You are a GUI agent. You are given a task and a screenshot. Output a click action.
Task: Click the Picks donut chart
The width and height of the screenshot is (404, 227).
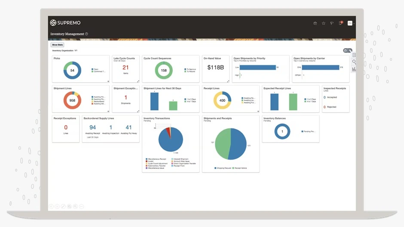coord(72,70)
